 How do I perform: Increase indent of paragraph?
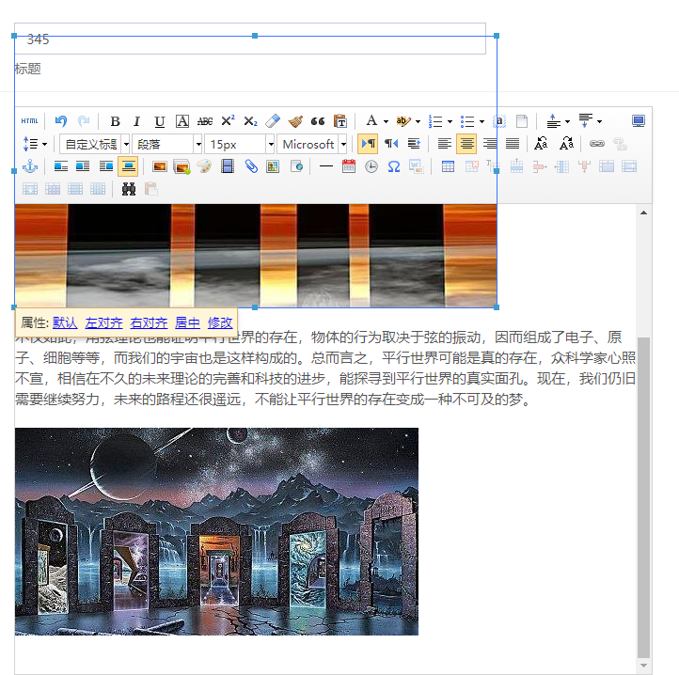point(414,144)
